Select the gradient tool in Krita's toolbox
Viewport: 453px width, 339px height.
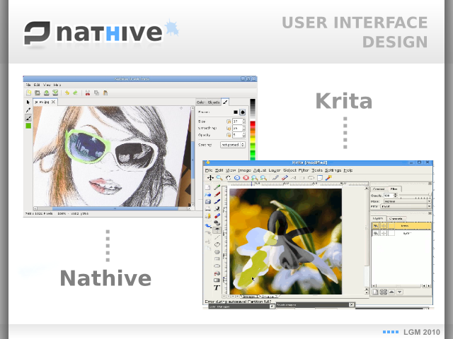pyautogui.click(x=217, y=280)
